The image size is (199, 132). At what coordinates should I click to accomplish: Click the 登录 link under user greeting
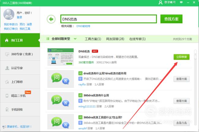tap(19, 17)
